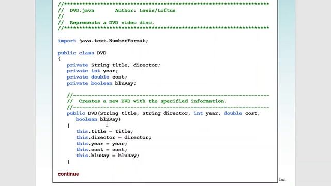Click the "private boolean bluRay;" line
Image resolution: width=331 pixels, height=186 pixels.
(101, 83)
